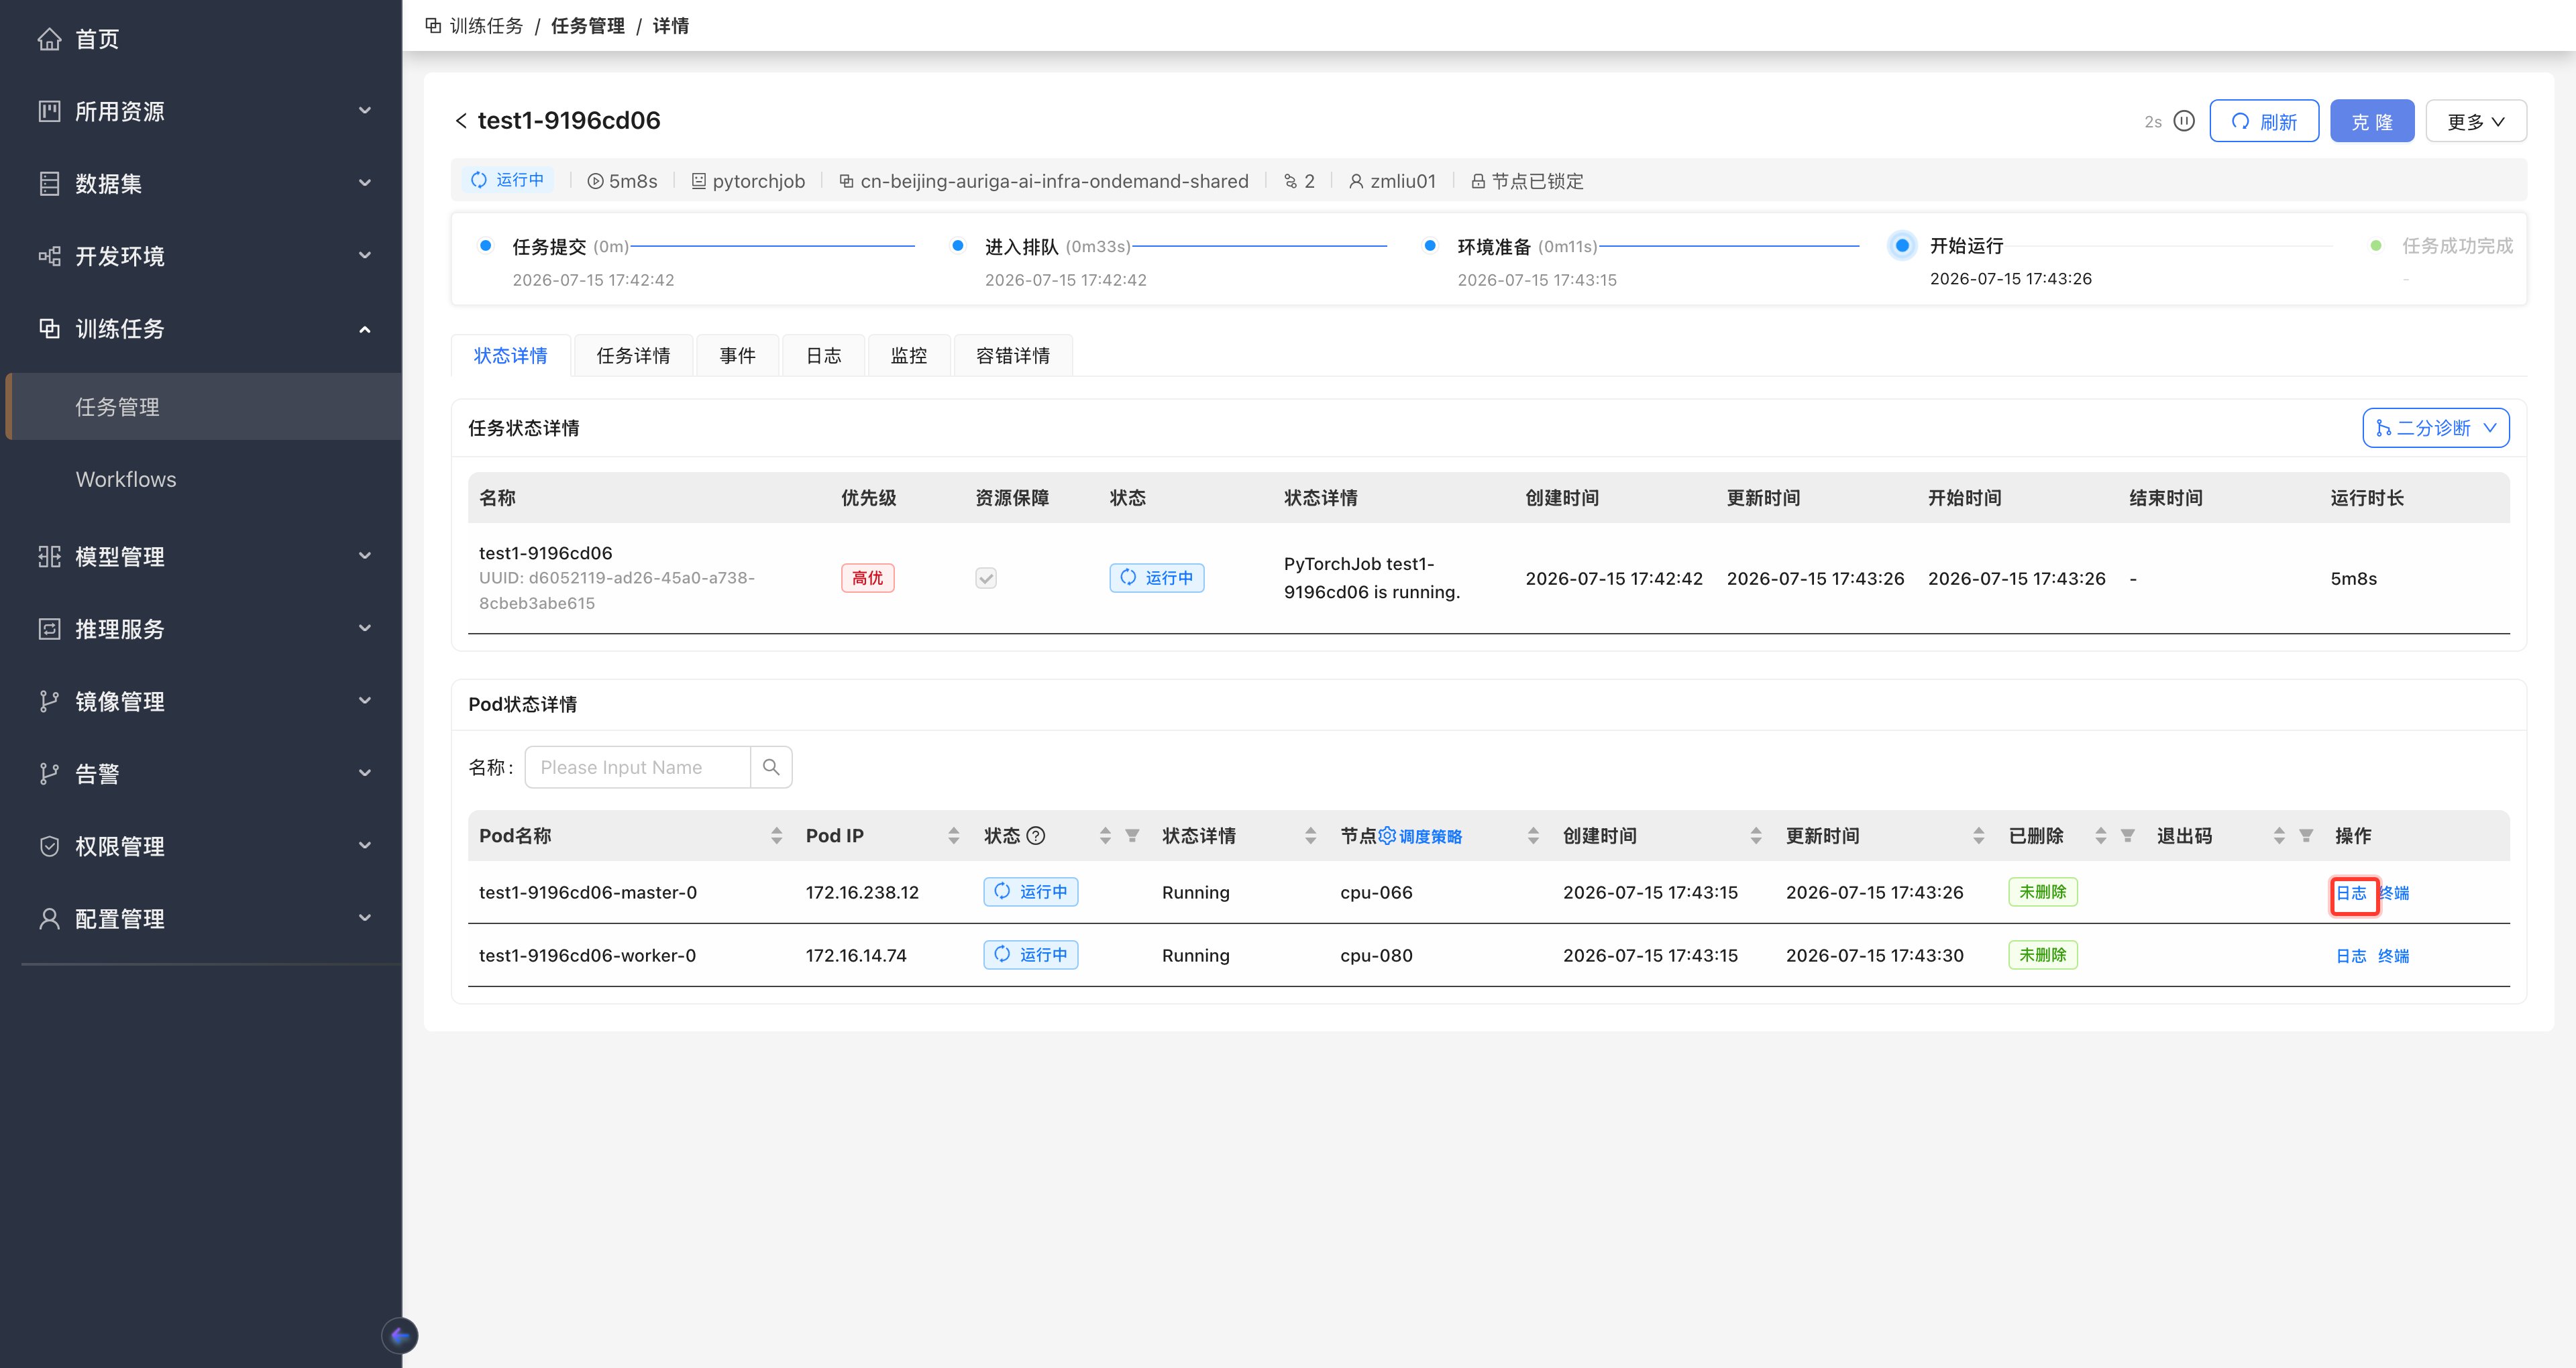Click the search magnifier icon for Pod name
The height and width of the screenshot is (1368, 2576).
(771, 767)
